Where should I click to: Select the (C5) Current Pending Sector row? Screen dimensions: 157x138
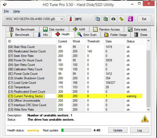[x=75, y=96]
